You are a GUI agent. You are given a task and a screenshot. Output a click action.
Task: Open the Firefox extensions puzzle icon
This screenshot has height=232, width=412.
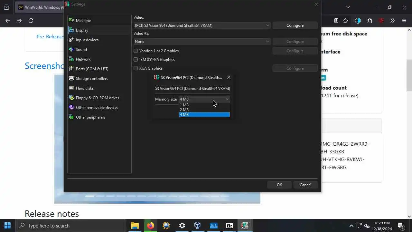pyautogui.click(x=370, y=21)
